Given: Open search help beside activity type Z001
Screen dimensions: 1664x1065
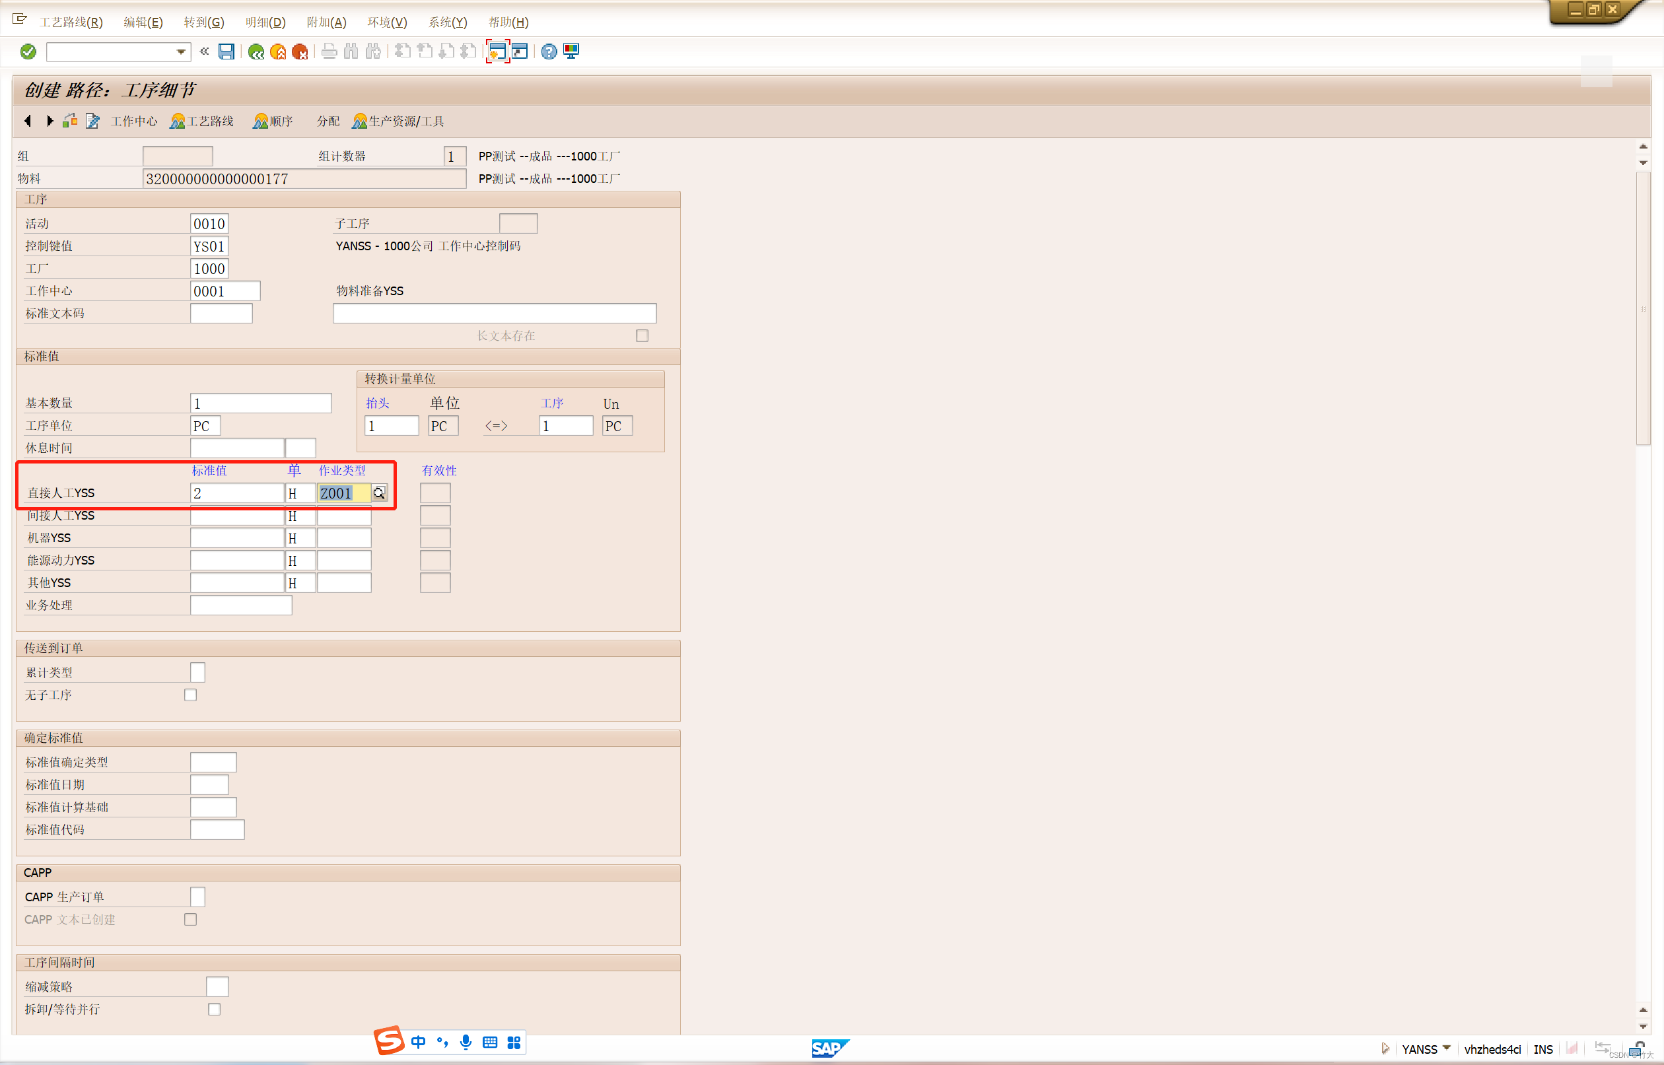Looking at the screenshot, I should point(379,493).
